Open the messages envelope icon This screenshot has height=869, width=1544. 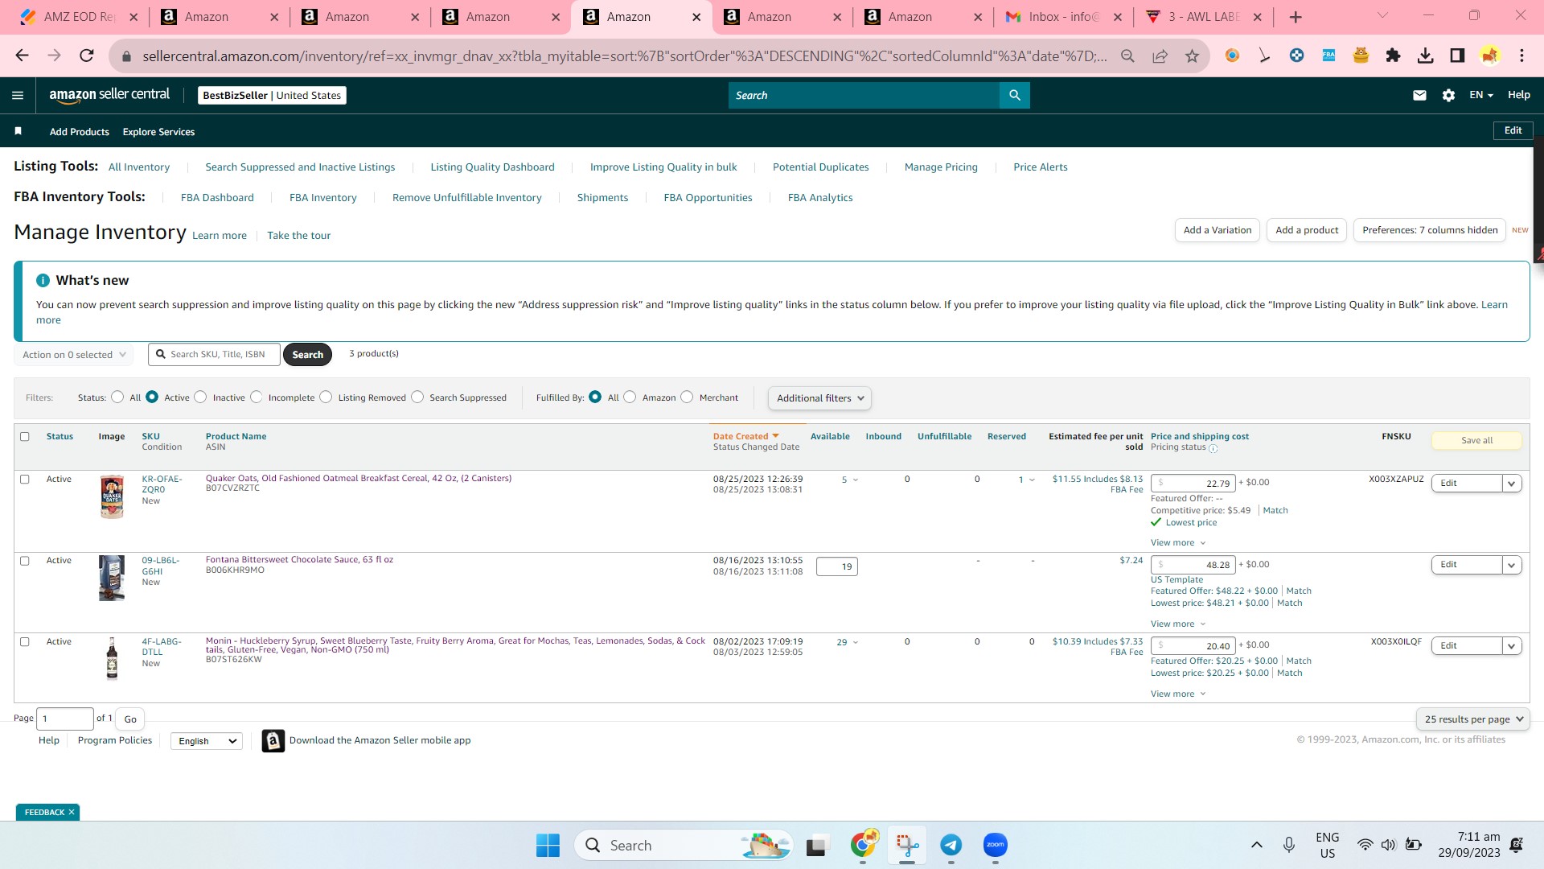click(1419, 95)
